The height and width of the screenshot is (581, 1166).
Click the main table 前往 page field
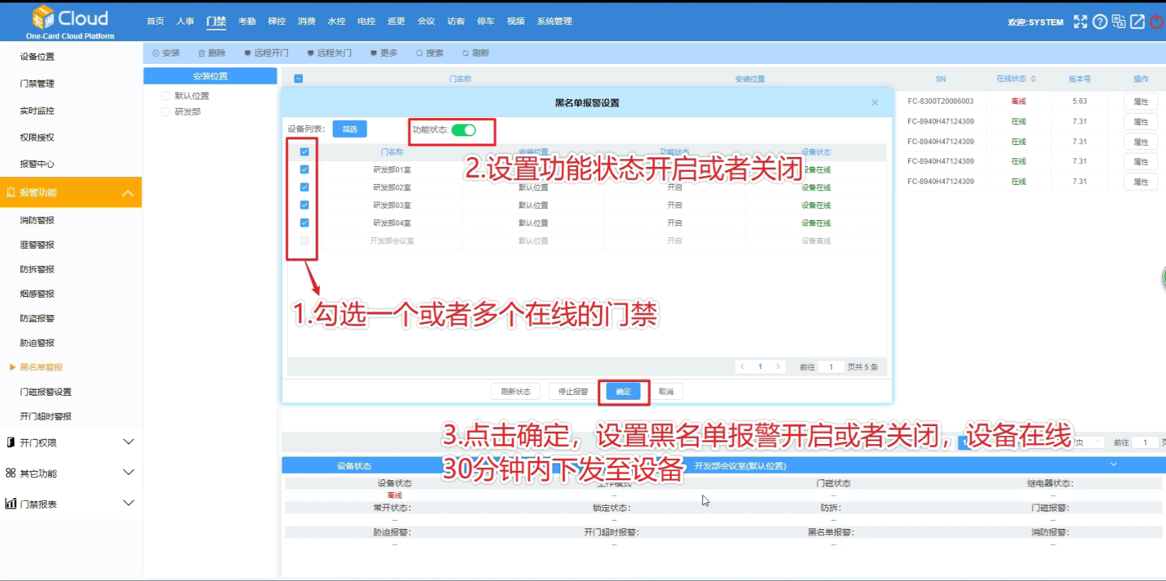click(x=1145, y=442)
